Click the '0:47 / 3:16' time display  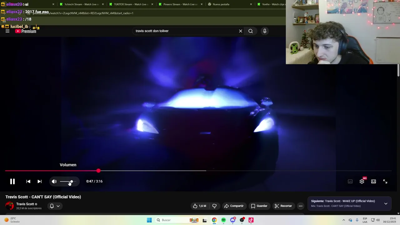tap(94, 181)
